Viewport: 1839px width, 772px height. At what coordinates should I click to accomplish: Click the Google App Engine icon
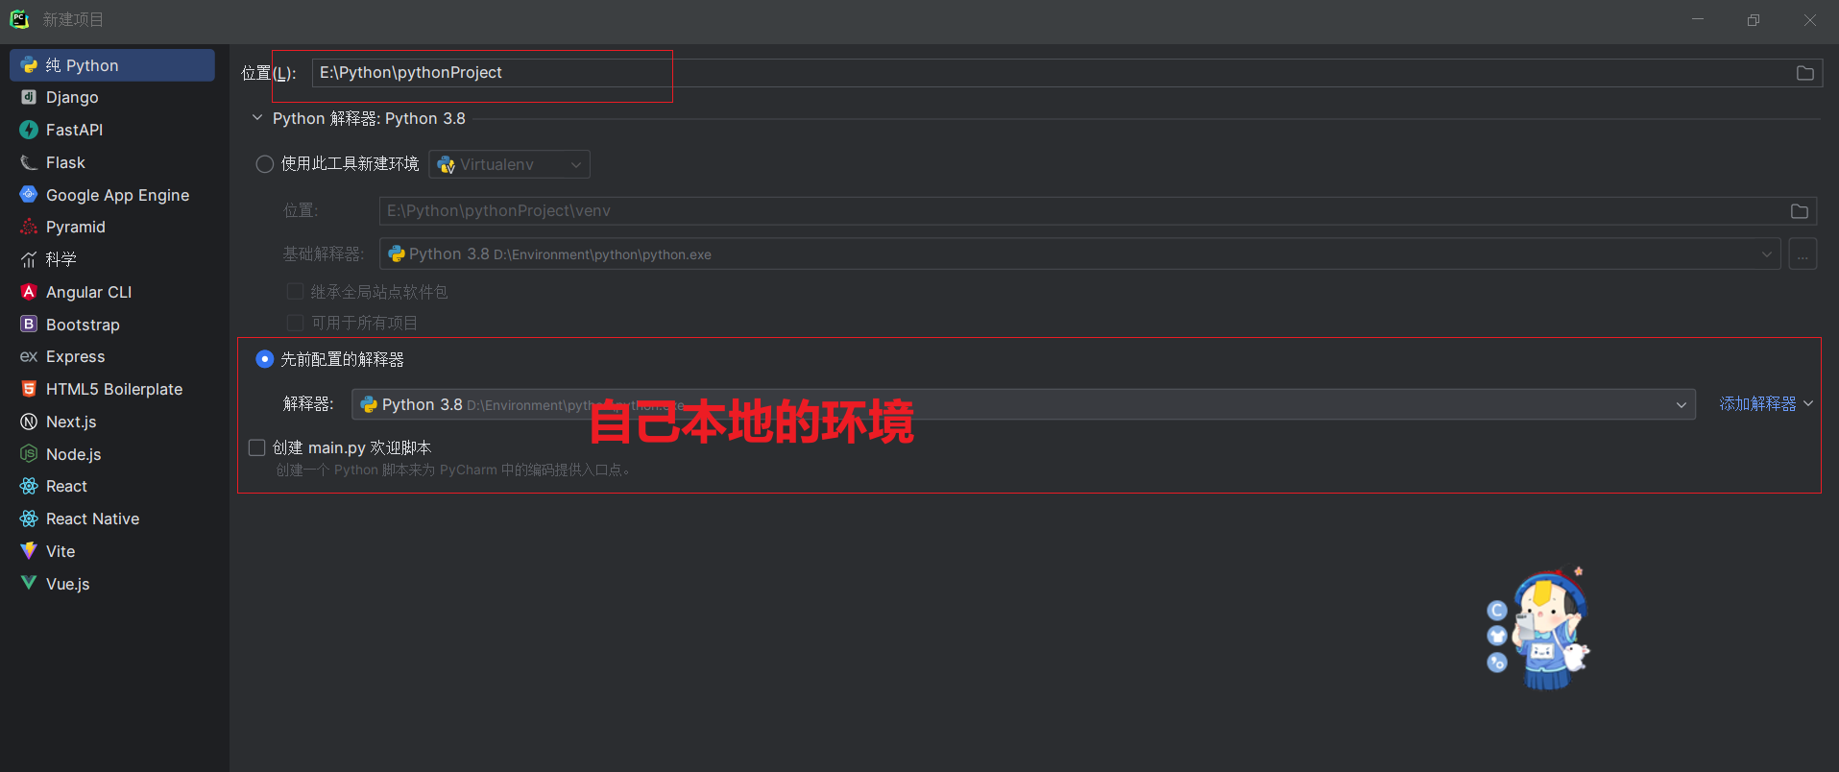tap(29, 194)
